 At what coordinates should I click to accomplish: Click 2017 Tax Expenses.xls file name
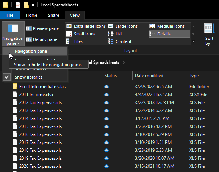click(x=41, y=142)
